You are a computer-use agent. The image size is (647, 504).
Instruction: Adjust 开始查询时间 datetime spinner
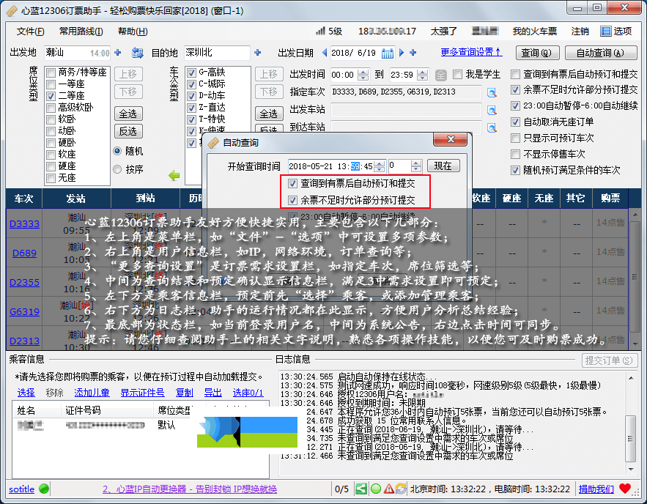coord(380,166)
